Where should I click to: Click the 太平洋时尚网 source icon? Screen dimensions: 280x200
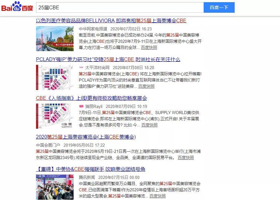[x=81, y=67]
